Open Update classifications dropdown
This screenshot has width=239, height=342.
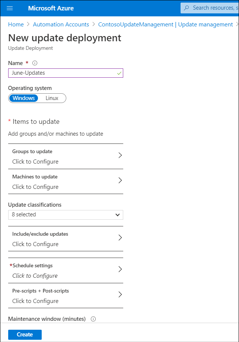point(66,215)
